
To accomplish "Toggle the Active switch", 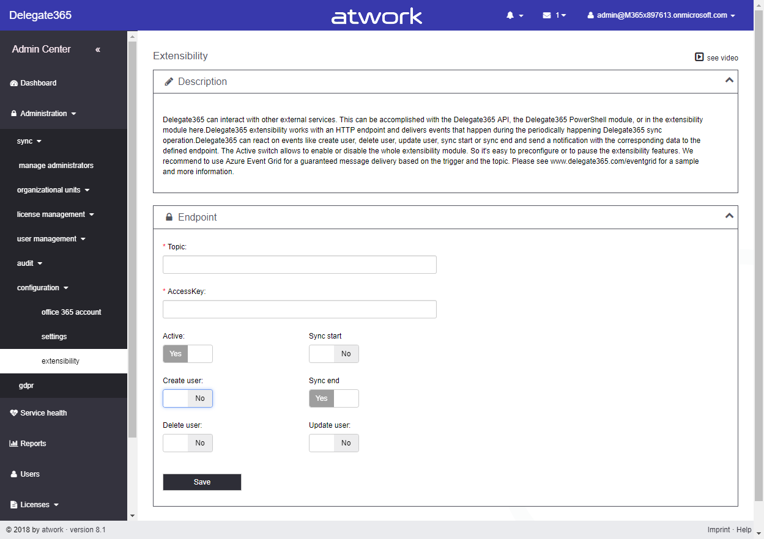I will [188, 354].
